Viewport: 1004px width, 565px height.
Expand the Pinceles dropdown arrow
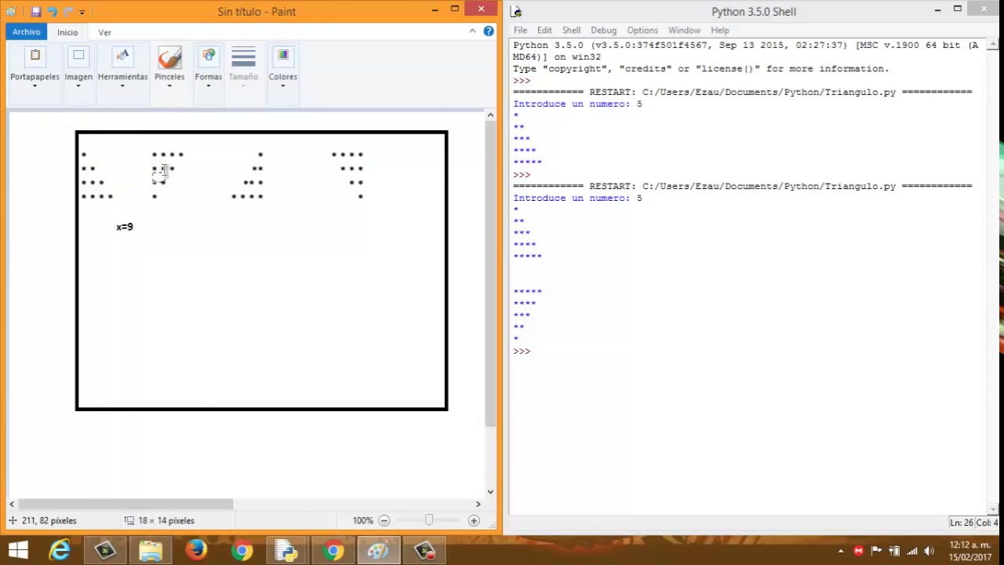click(x=169, y=86)
